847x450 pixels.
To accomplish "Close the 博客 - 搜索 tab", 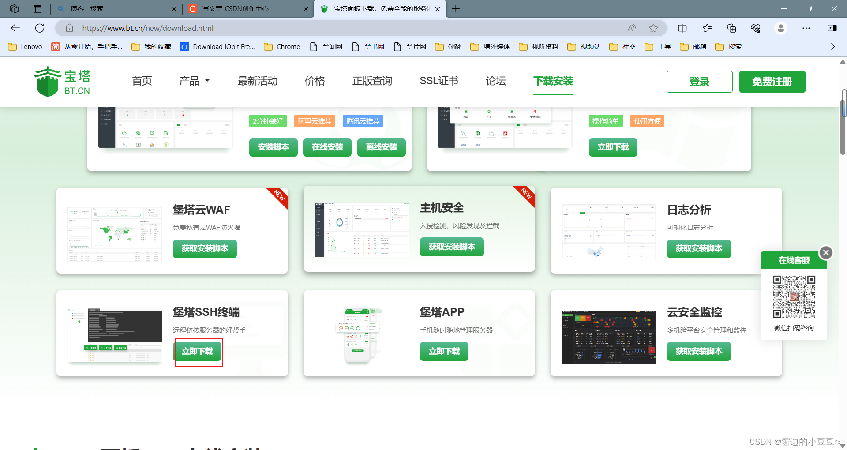I will [174, 9].
